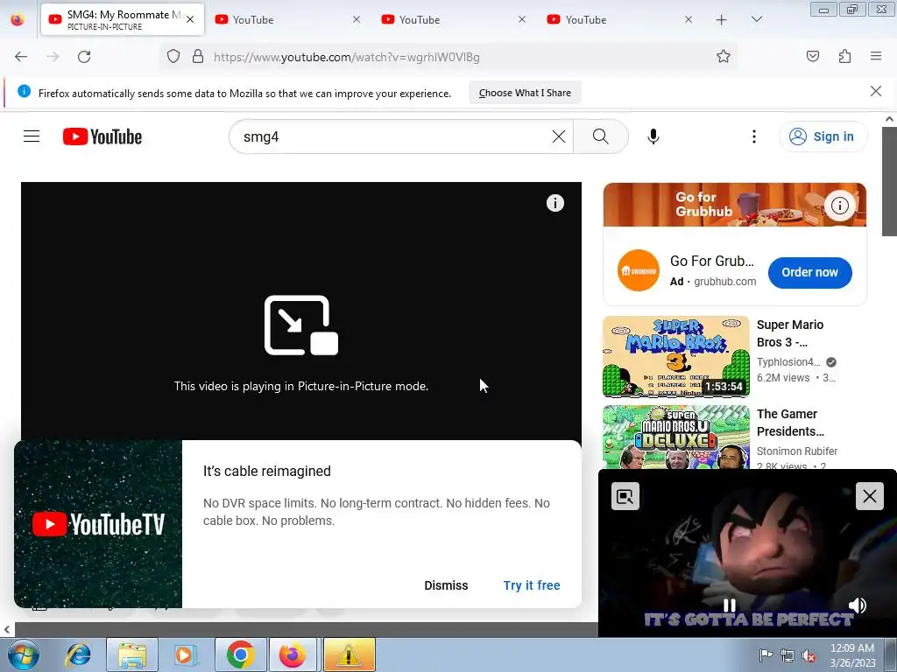Open Firefox extensions menu
Viewport: 897px width, 672px height.
844,56
